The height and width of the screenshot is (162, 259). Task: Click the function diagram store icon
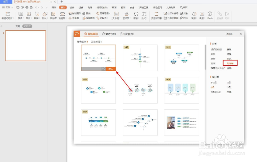click(x=62, y=14)
